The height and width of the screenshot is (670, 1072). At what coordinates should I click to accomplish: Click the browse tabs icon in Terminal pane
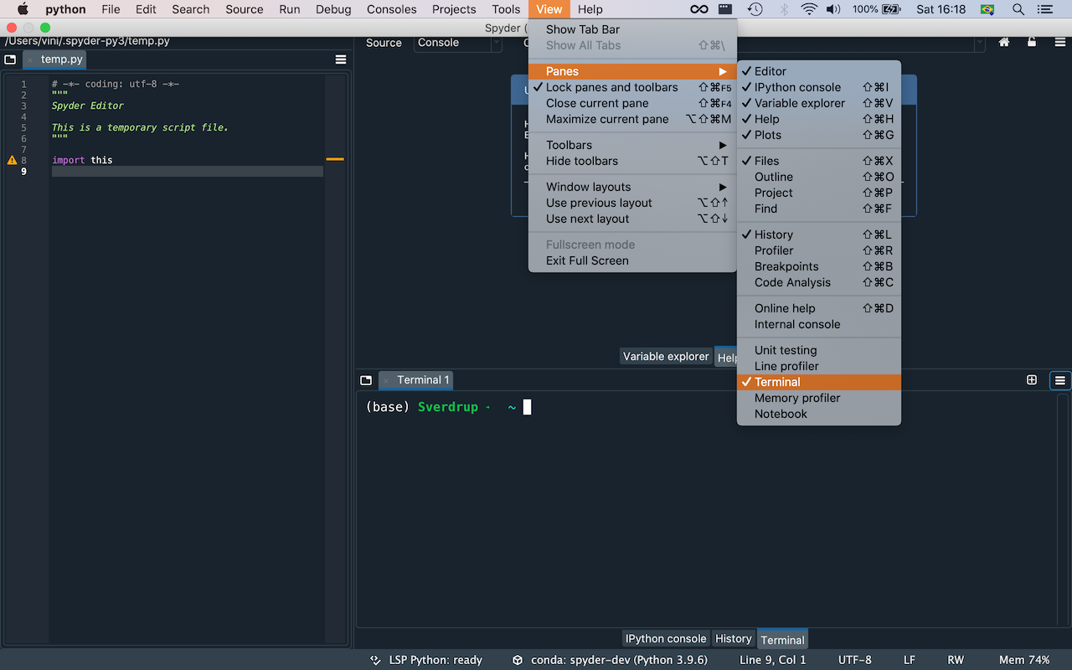pos(366,379)
